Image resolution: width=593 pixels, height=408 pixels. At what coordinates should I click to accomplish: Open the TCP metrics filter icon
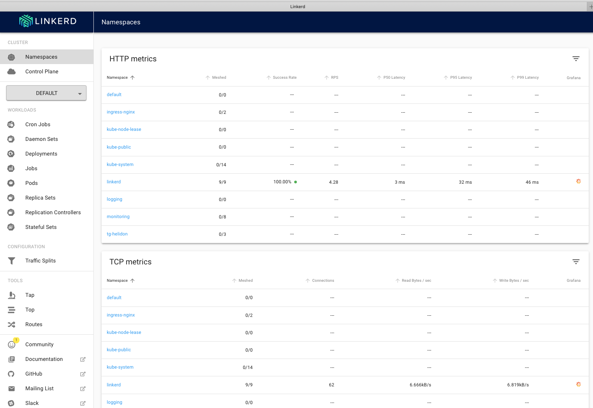[576, 262]
